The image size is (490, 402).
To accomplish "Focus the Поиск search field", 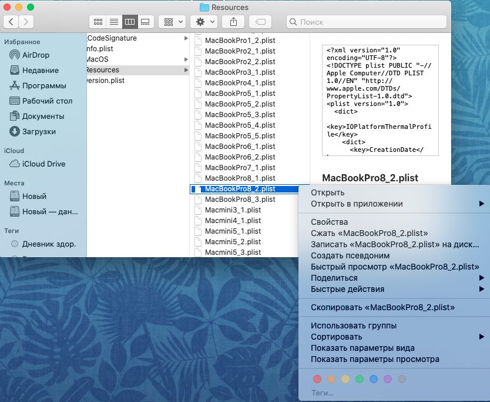I will [366, 22].
